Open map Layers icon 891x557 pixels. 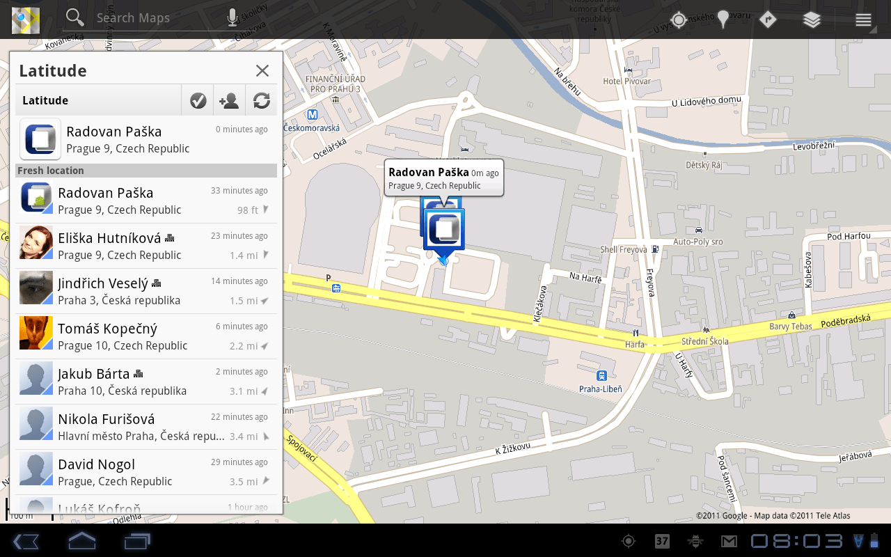click(812, 19)
